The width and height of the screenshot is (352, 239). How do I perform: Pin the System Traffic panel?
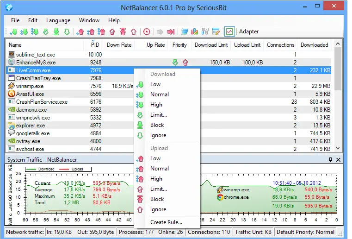click(330, 160)
